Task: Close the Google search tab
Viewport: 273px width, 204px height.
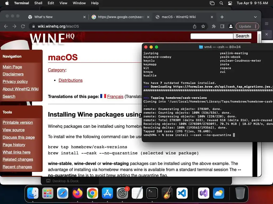Action: 148,17
